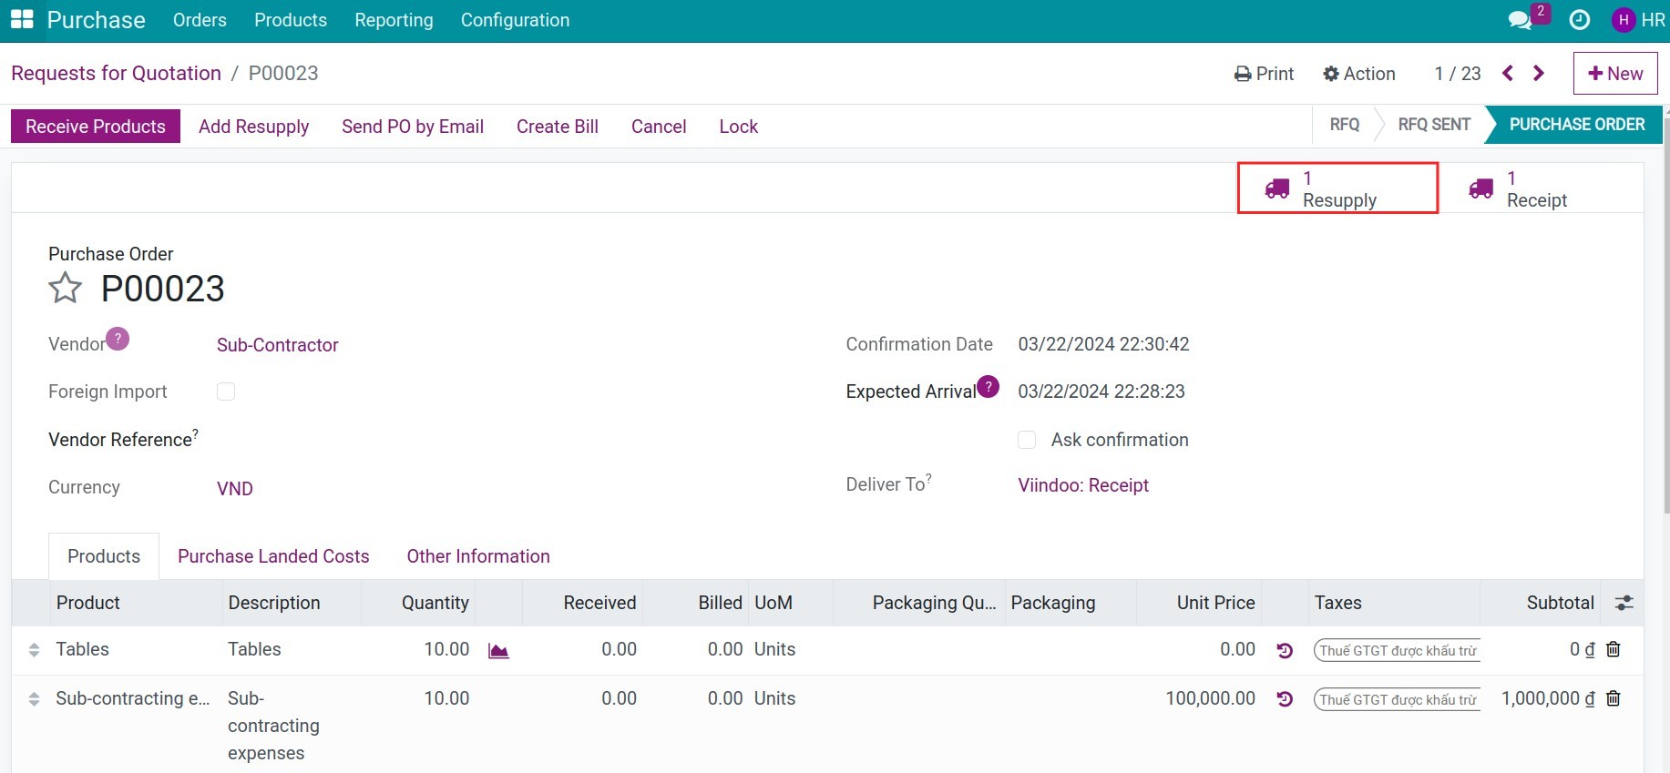The height and width of the screenshot is (773, 1670).
Task: Open the apps grid home menu icon
Action: (22, 20)
